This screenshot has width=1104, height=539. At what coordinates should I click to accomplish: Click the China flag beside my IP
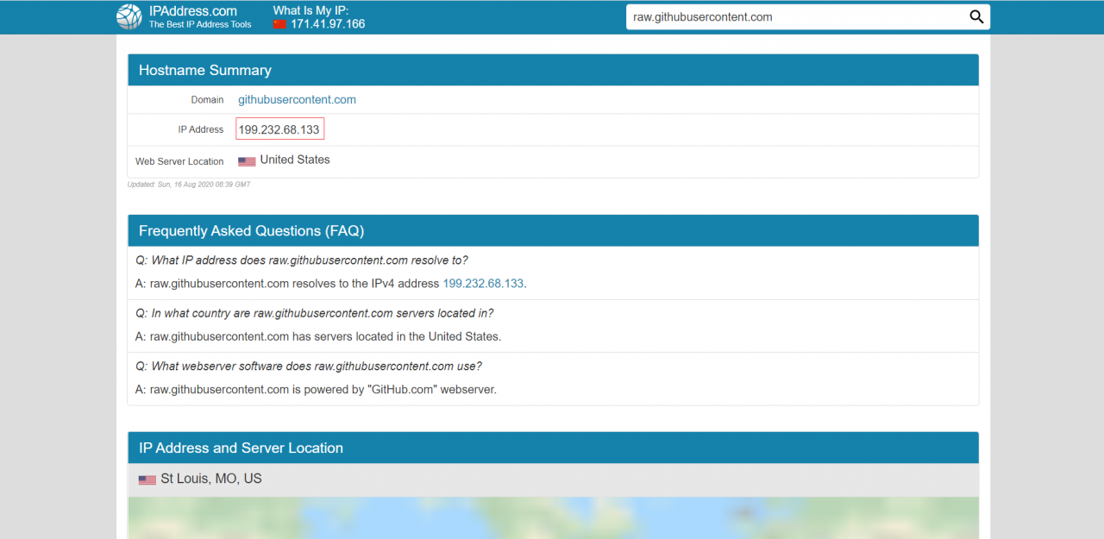[279, 24]
